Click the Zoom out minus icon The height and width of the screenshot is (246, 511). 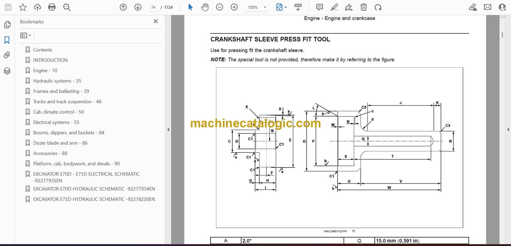[x=220, y=7]
